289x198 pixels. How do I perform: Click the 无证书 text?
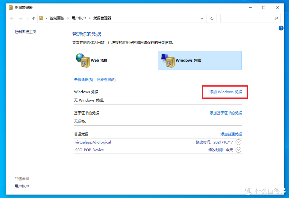(80, 121)
